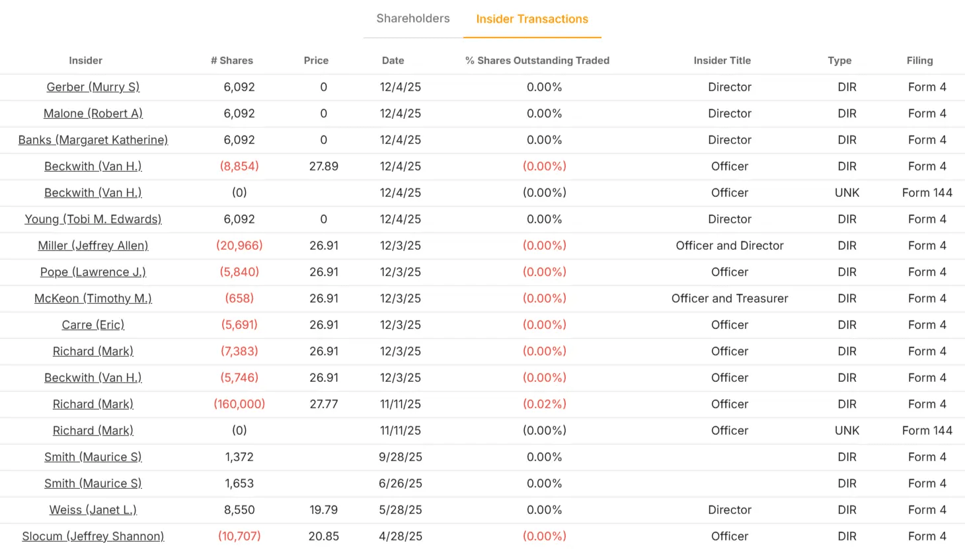Click Miller (Jeffrey Allen) insider name
965x549 pixels.
coord(93,246)
